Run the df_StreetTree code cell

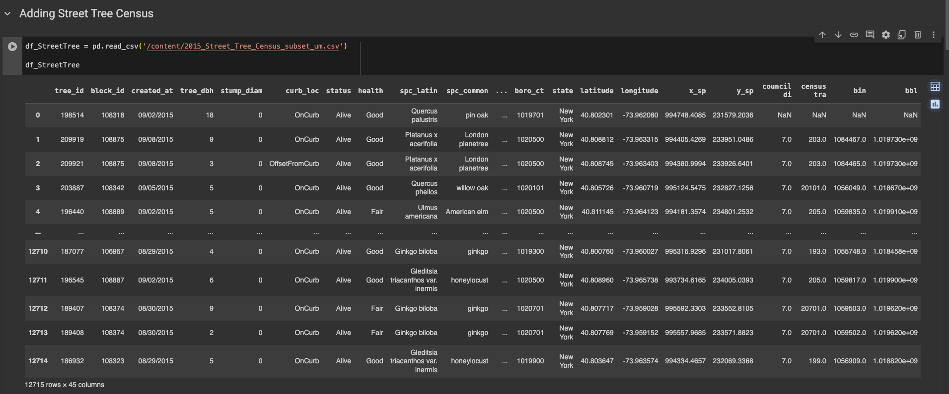pos(12,47)
